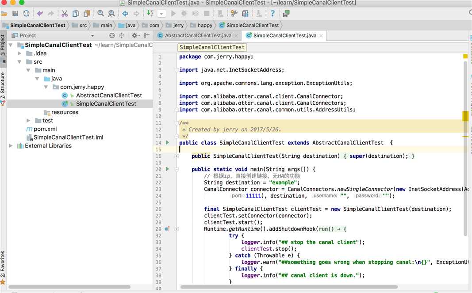Navigate Forward with right arrow

click(x=136, y=14)
